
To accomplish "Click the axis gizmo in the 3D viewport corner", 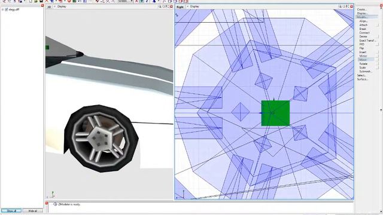I will (51, 195).
